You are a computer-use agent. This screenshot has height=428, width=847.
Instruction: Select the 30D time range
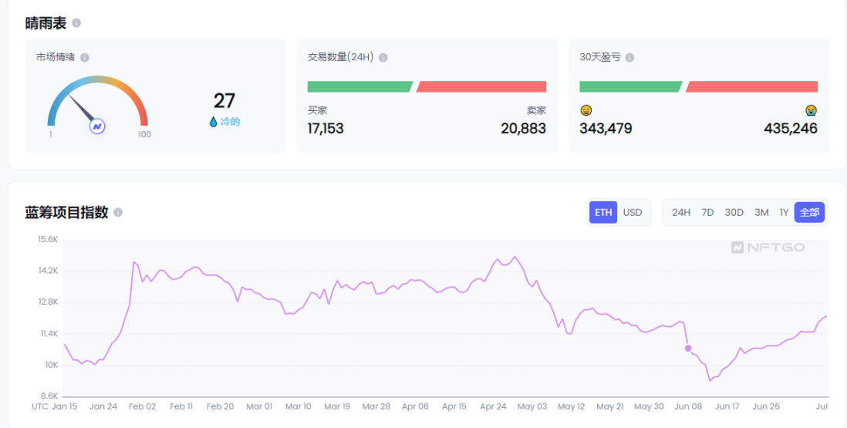click(x=734, y=212)
